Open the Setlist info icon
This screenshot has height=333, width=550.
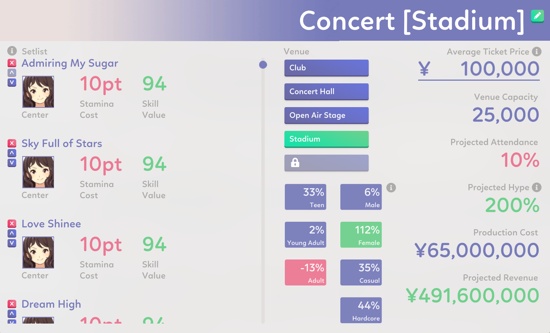pyautogui.click(x=12, y=51)
